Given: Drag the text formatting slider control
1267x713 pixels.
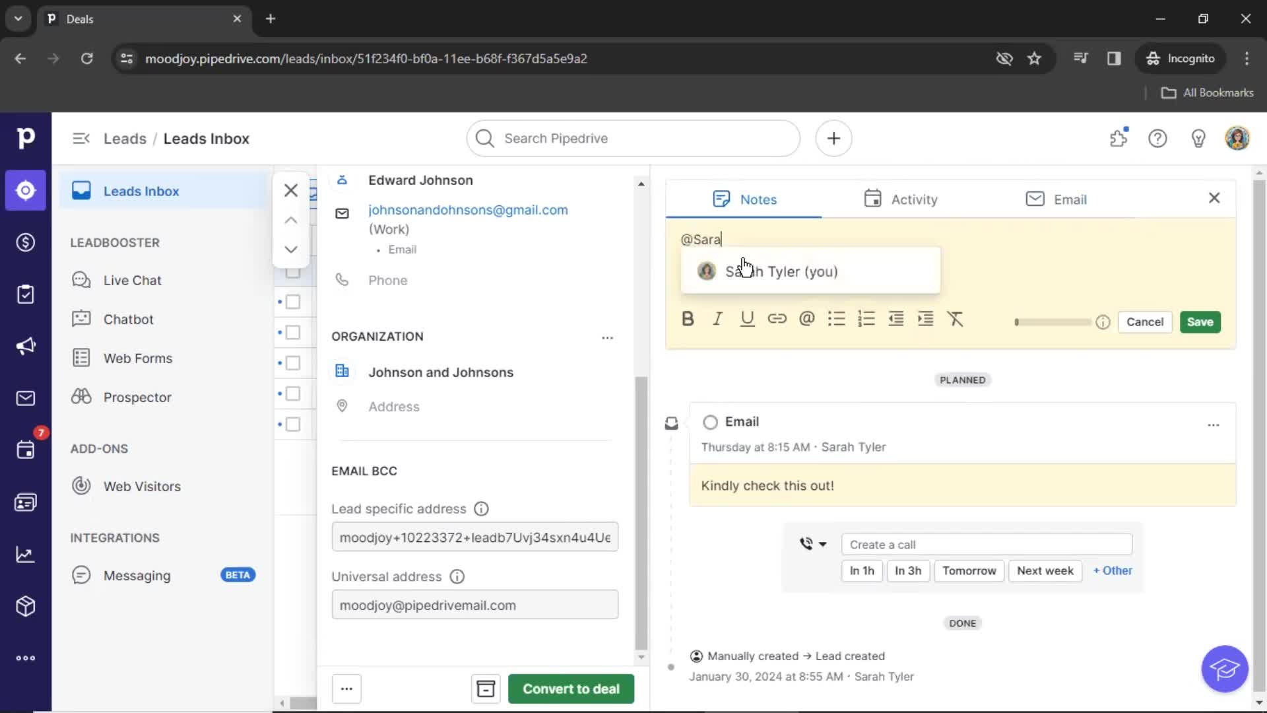Looking at the screenshot, I should [1016, 322].
